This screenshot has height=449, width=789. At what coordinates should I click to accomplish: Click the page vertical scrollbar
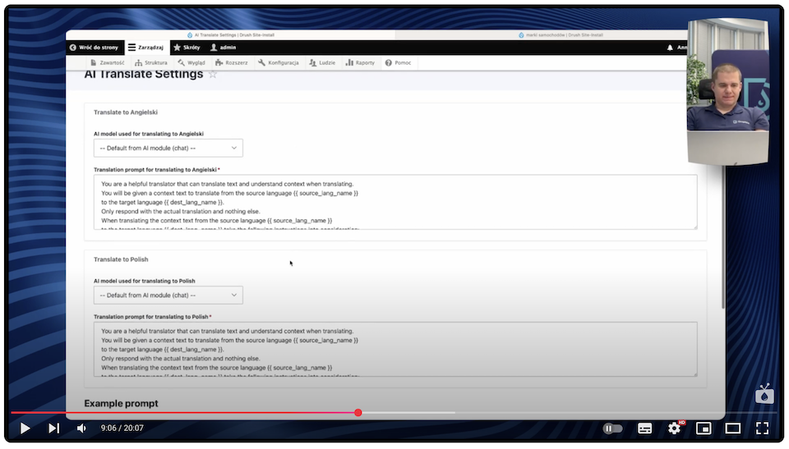(x=723, y=236)
